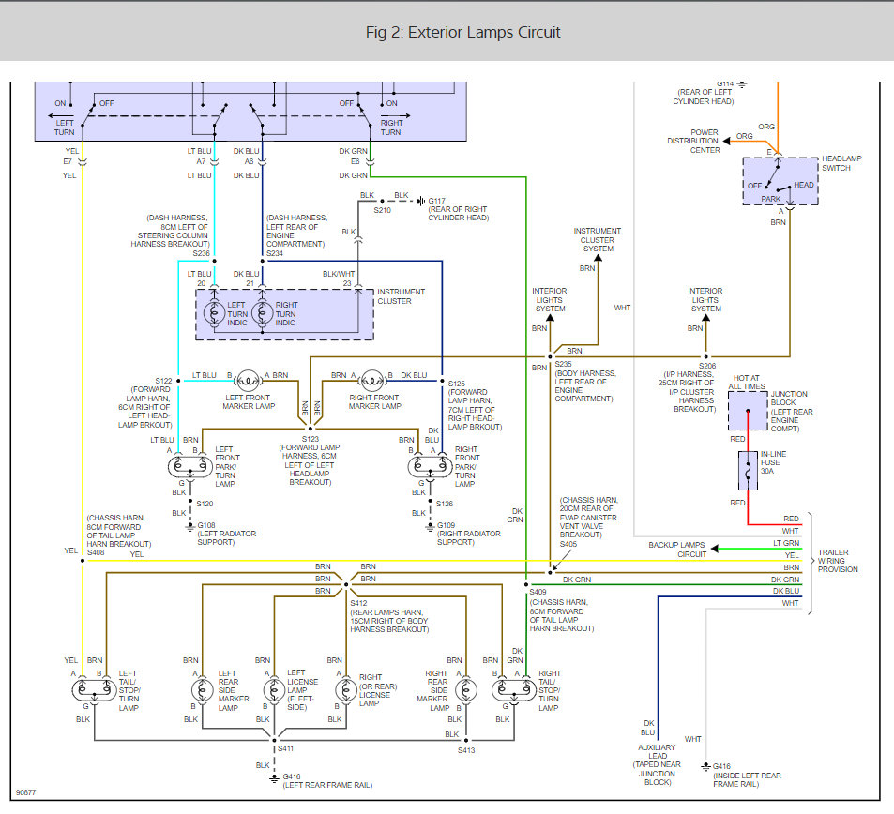Click the G416 inside left rear frame rail ground
Viewport: 894px width, 814px height.
[705, 767]
